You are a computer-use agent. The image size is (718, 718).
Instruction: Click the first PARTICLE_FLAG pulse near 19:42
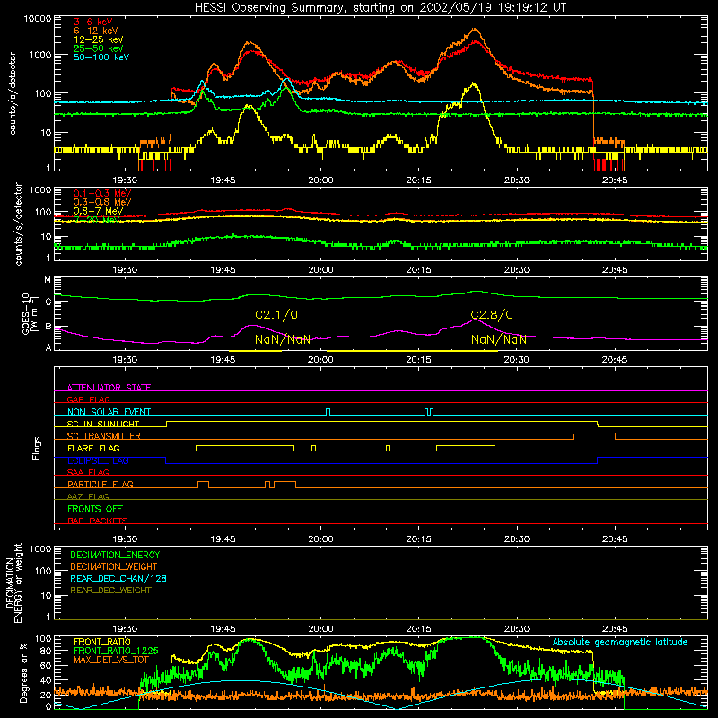pyautogui.click(x=204, y=485)
